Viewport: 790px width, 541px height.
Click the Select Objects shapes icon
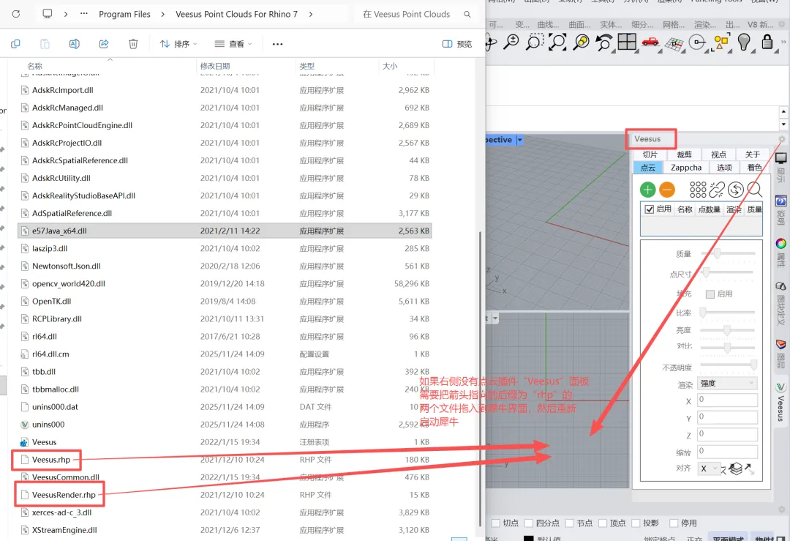point(721,42)
